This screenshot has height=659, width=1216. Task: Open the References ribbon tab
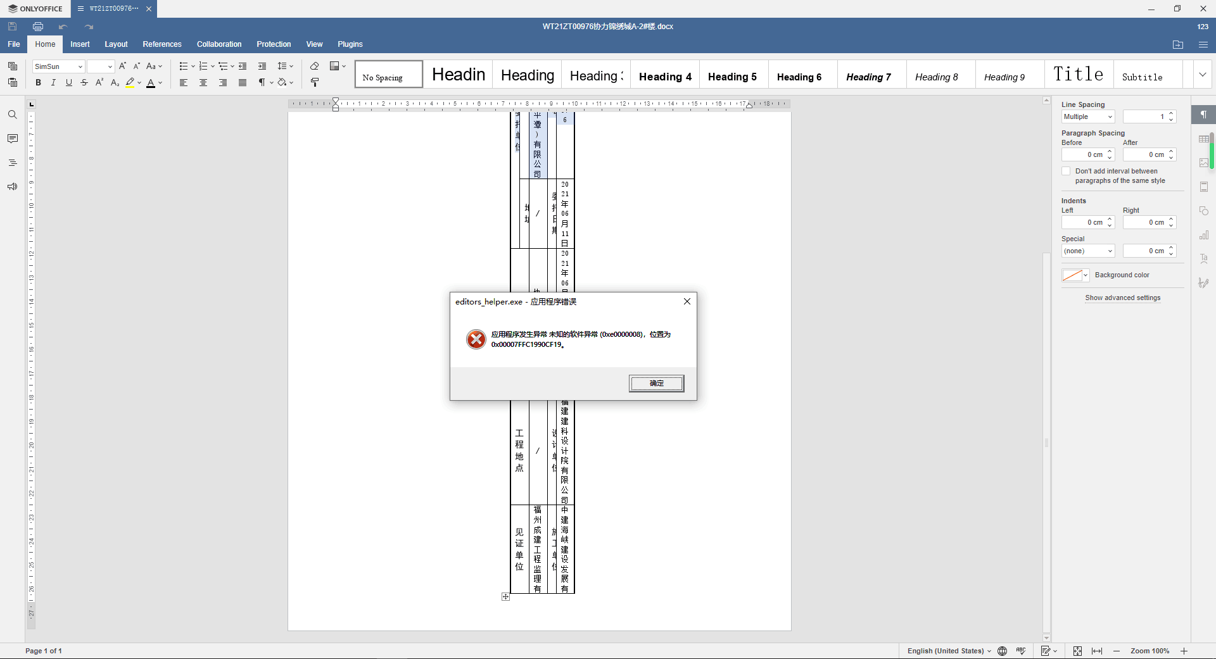[161, 44]
